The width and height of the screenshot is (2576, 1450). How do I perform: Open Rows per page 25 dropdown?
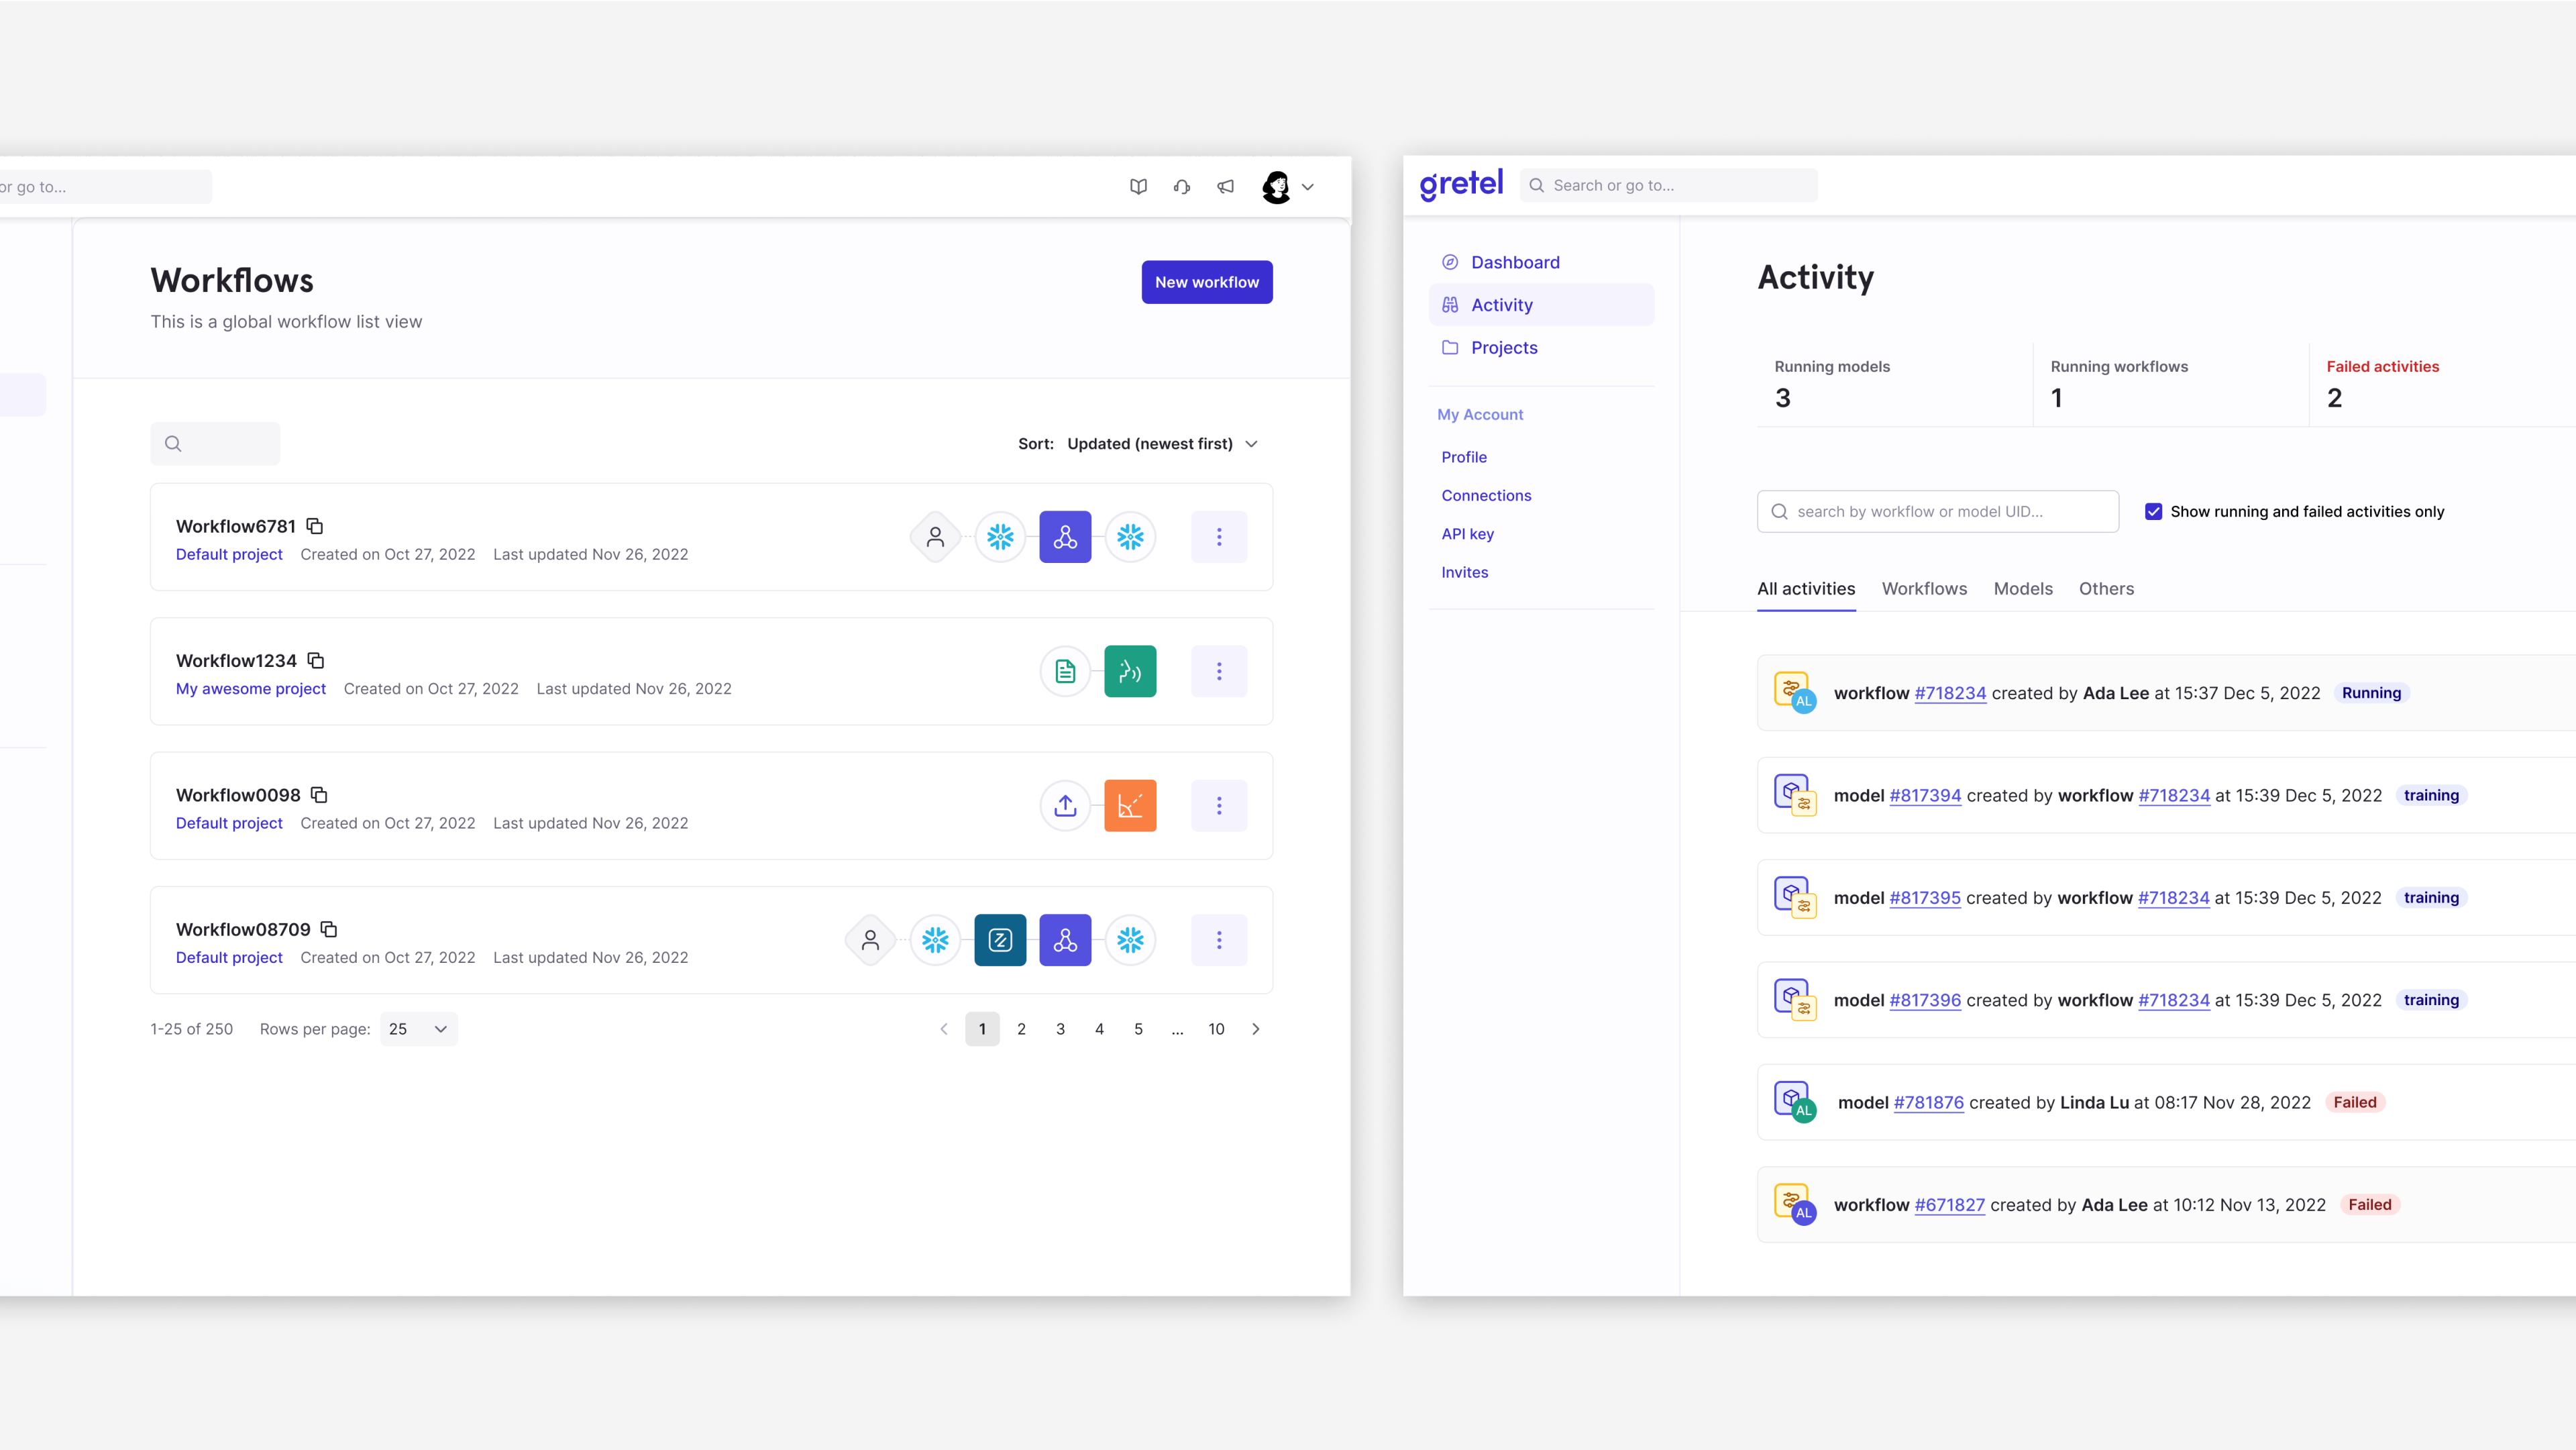pyautogui.click(x=418, y=1029)
